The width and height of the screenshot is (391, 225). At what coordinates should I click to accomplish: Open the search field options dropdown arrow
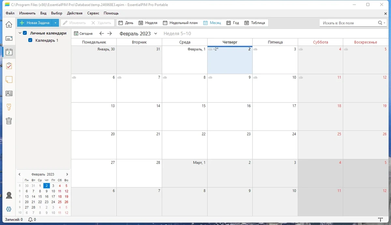[x=385, y=23]
